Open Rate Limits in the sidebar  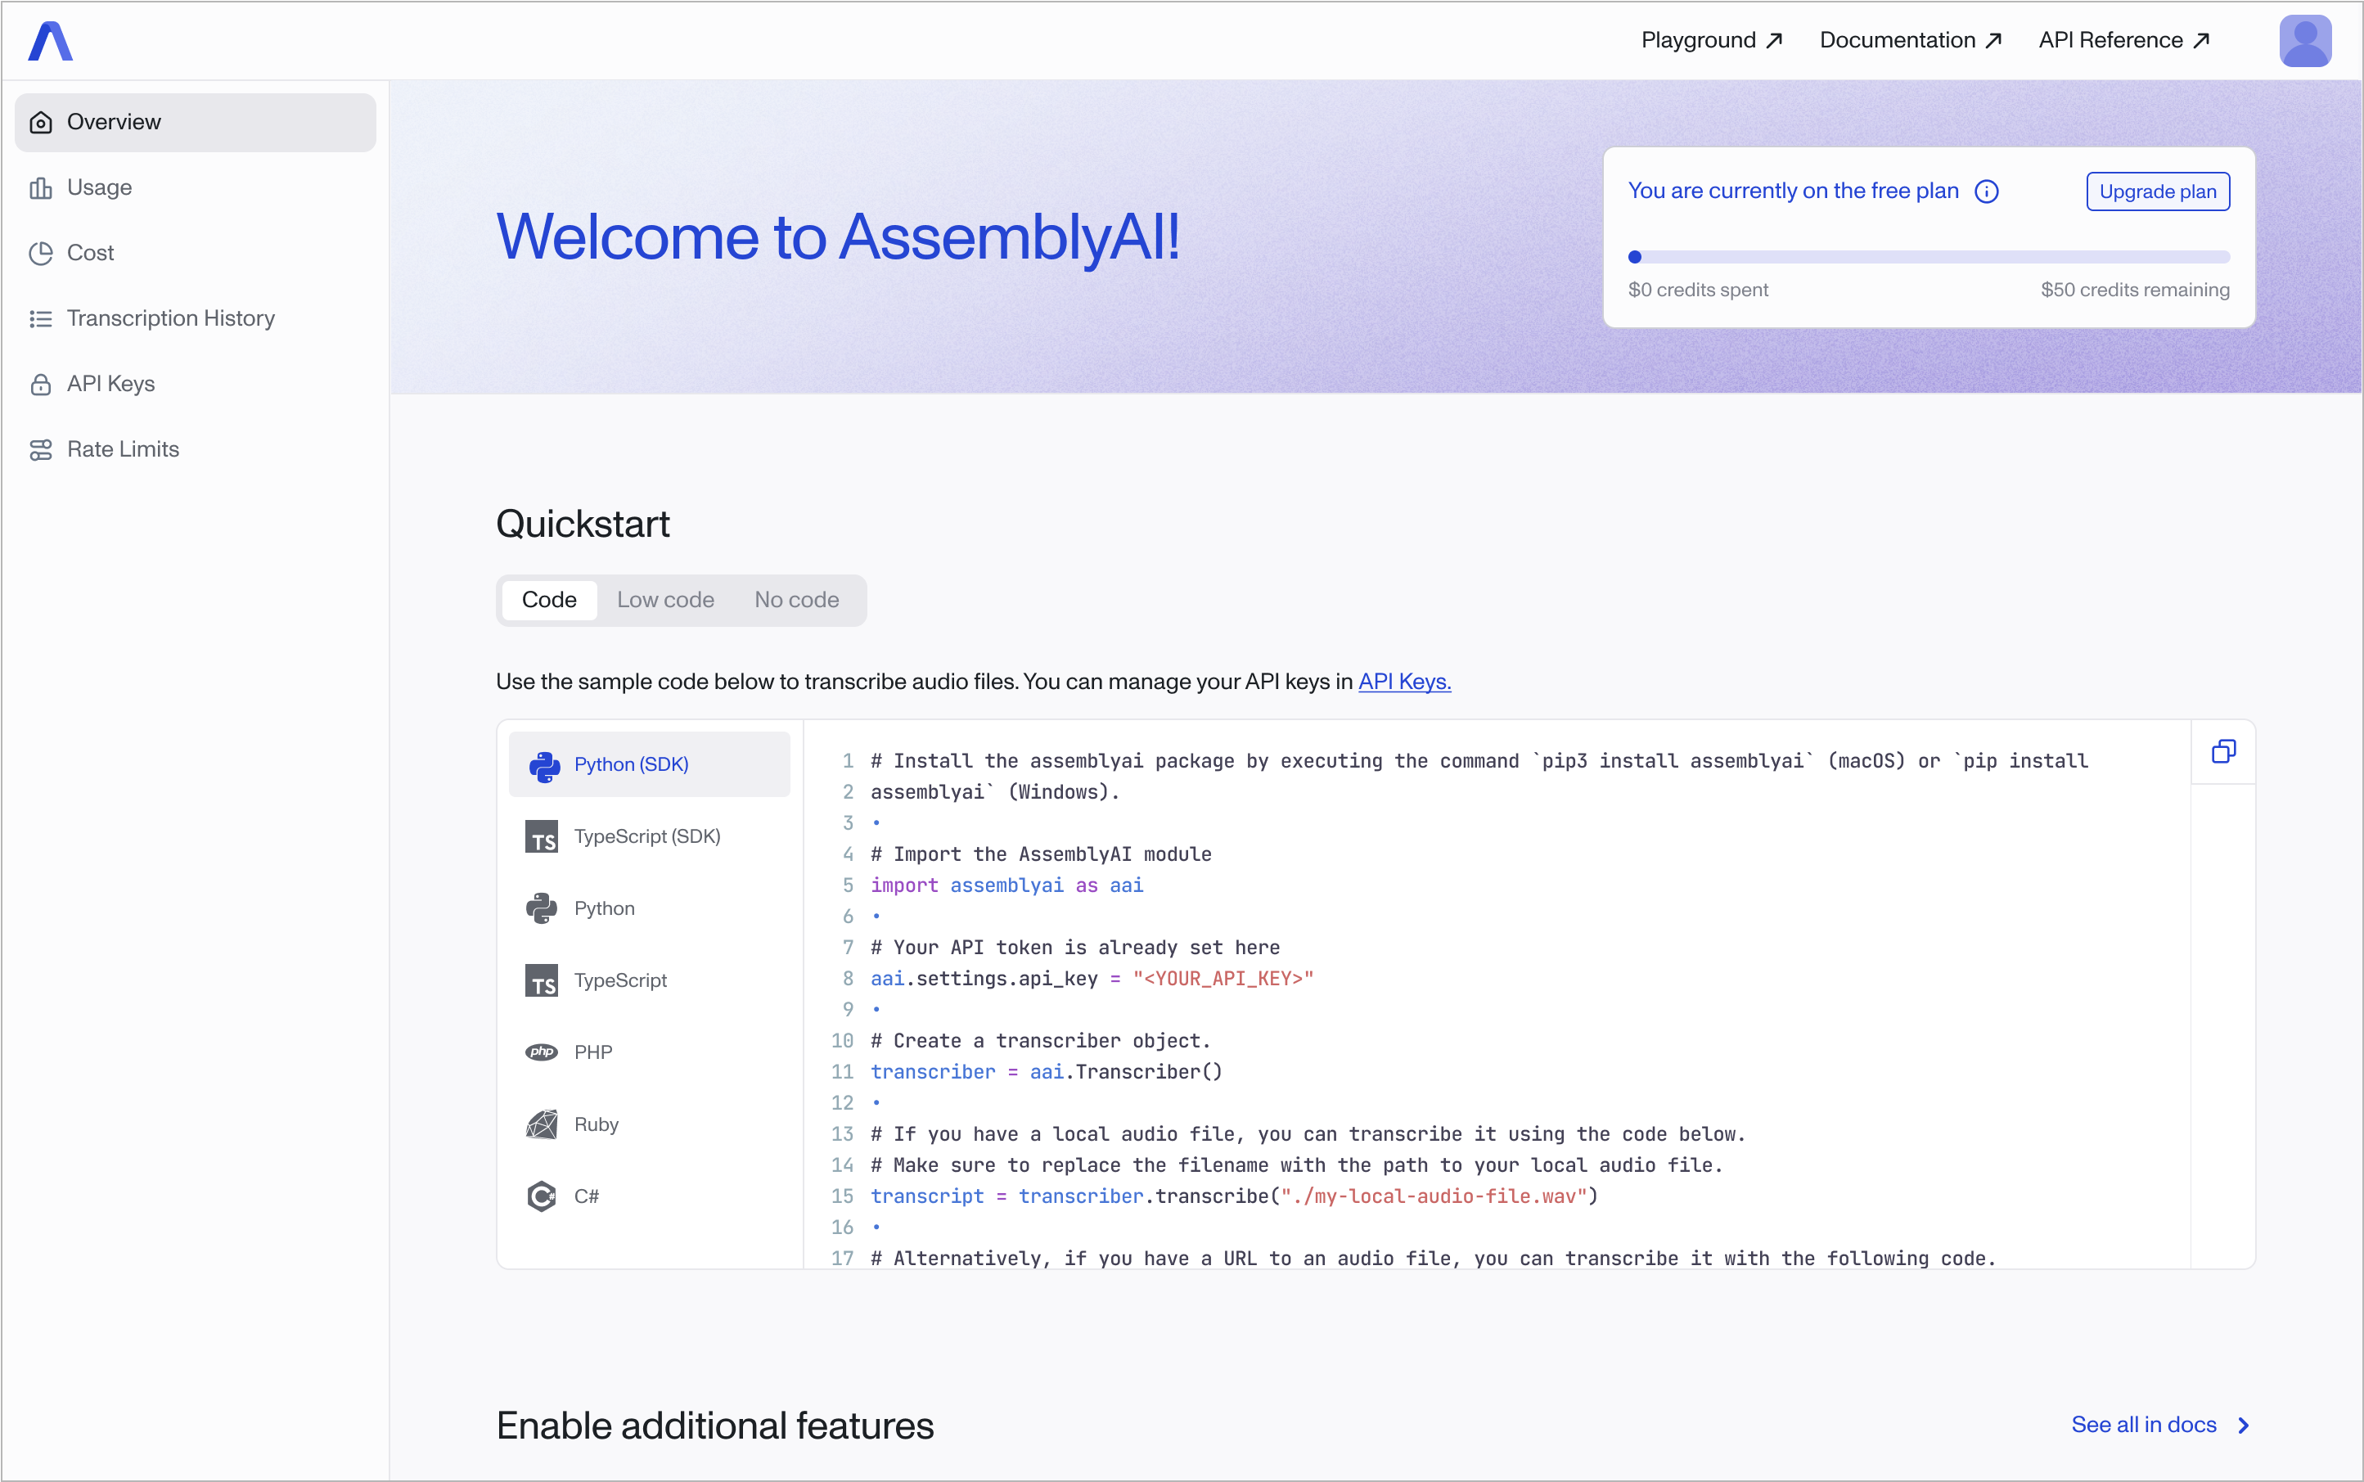click(123, 449)
